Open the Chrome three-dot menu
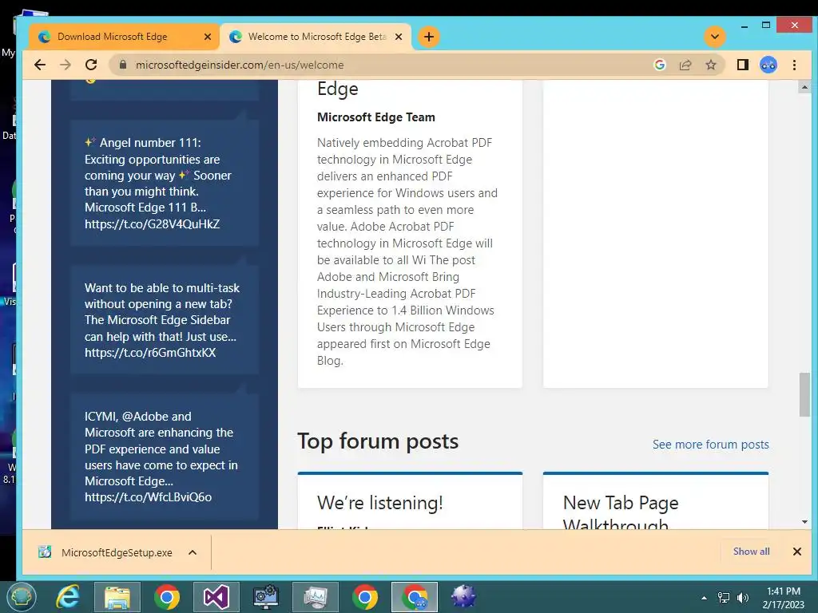Screen dimensions: 818x613 [794, 65]
